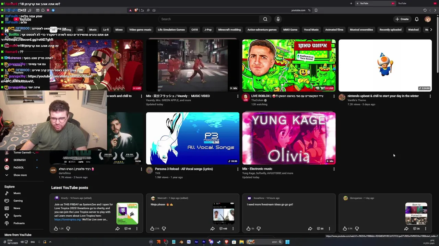
Task: Open the TheCohen channel avatar
Action: [246, 97]
